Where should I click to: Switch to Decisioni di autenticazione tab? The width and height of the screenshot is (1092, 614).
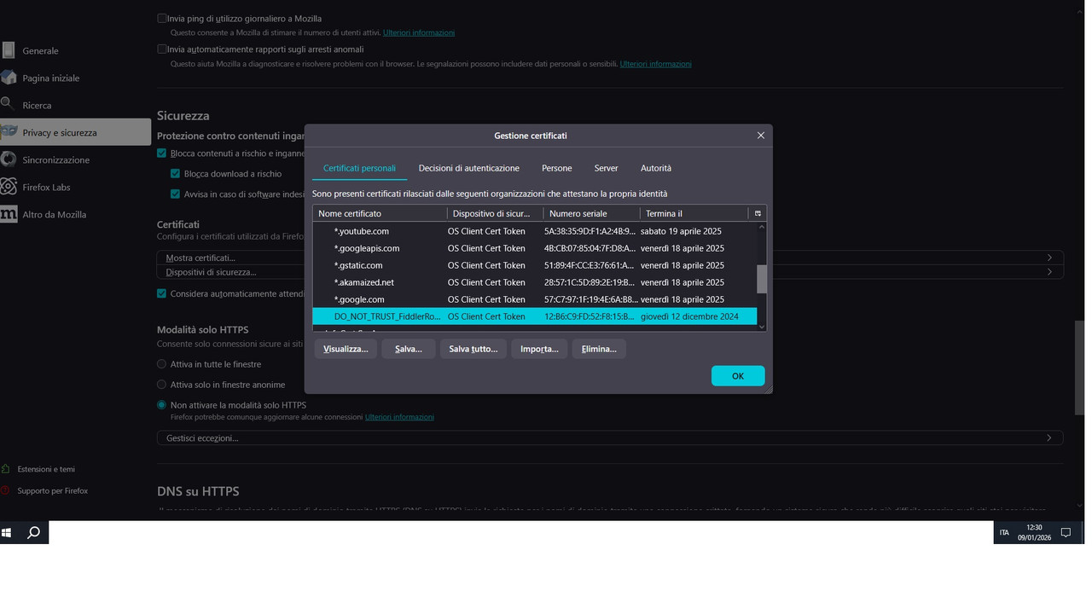click(468, 168)
